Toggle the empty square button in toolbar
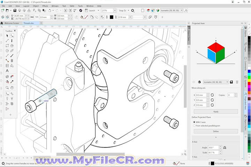 click(143, 10)
